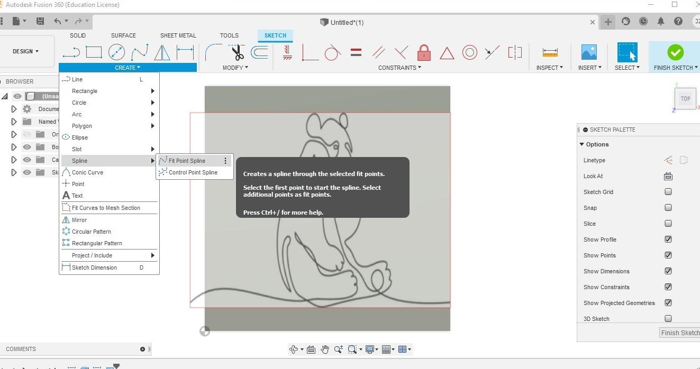Apply the Perpendicular constraint icon
Screen dimensions: 700x369
(x=401, y=52)
